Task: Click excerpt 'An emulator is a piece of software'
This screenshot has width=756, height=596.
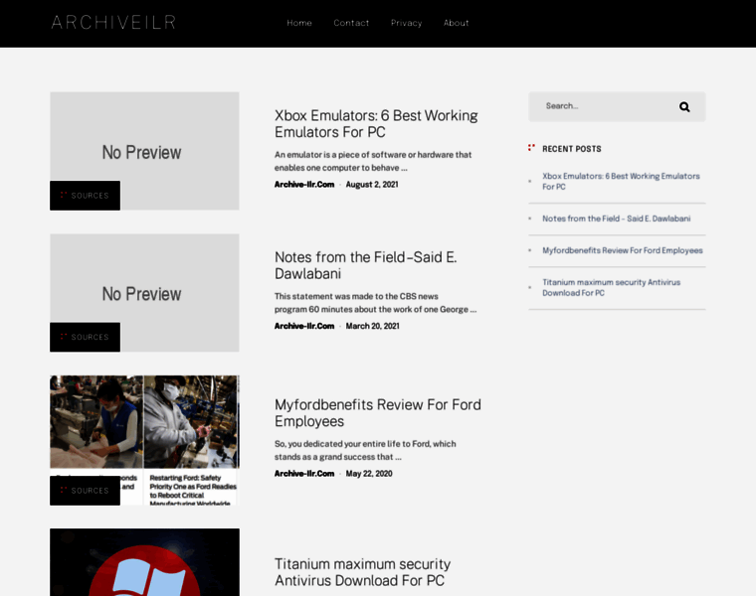Action: [x=373, y=161]
